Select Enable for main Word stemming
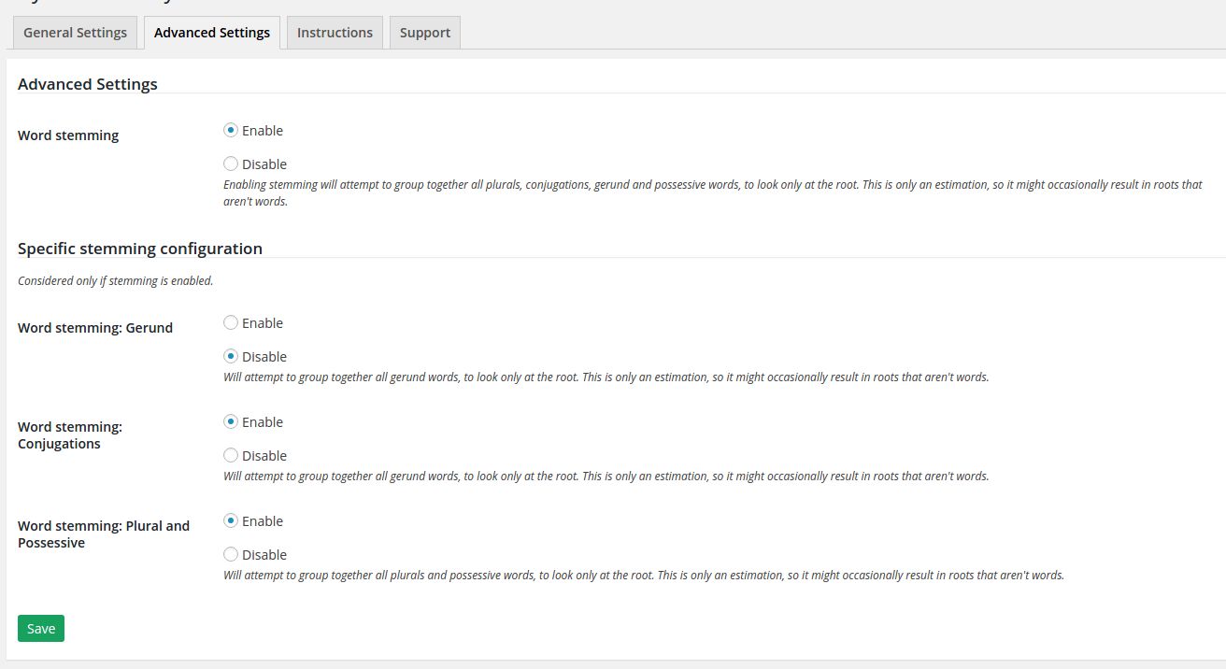Screen dimensions: 1226x669 point(231,131)
